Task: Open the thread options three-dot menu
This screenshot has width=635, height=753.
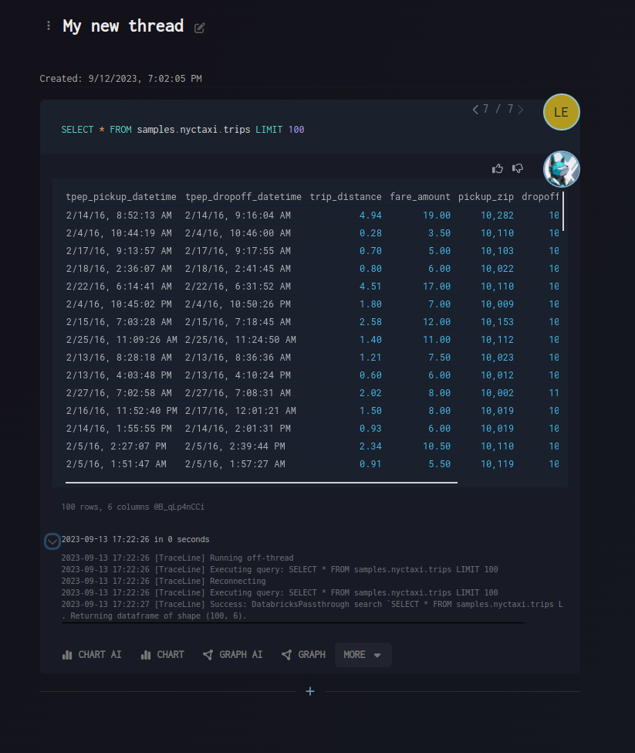Action: tap(48, 26)
